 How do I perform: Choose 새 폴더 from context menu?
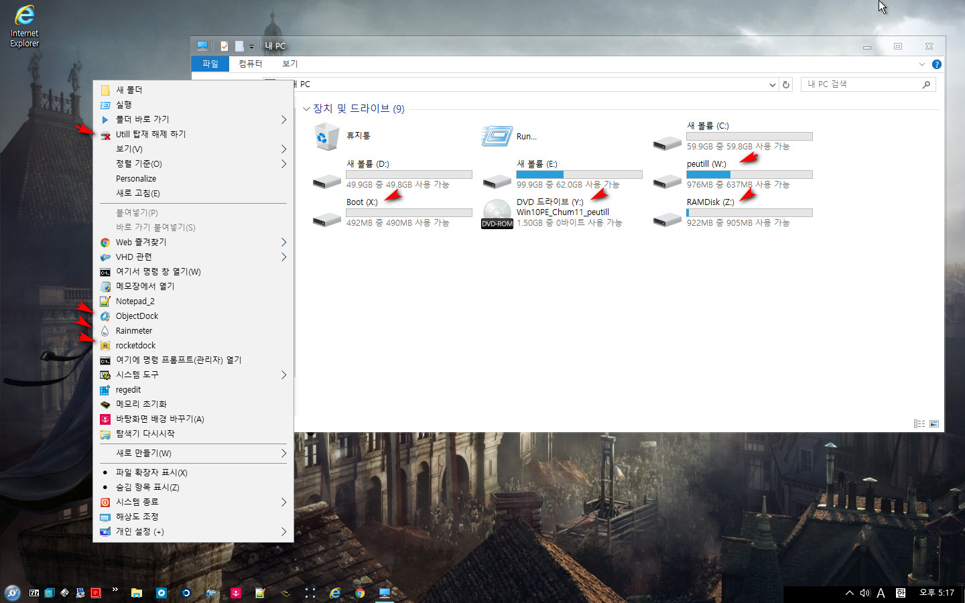tap(193, 90)
